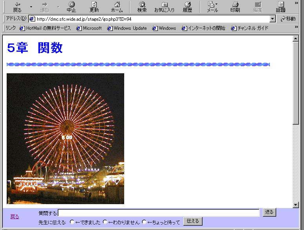
Task: Click the 戻る link in bottom panel
Action: point(15,217)
